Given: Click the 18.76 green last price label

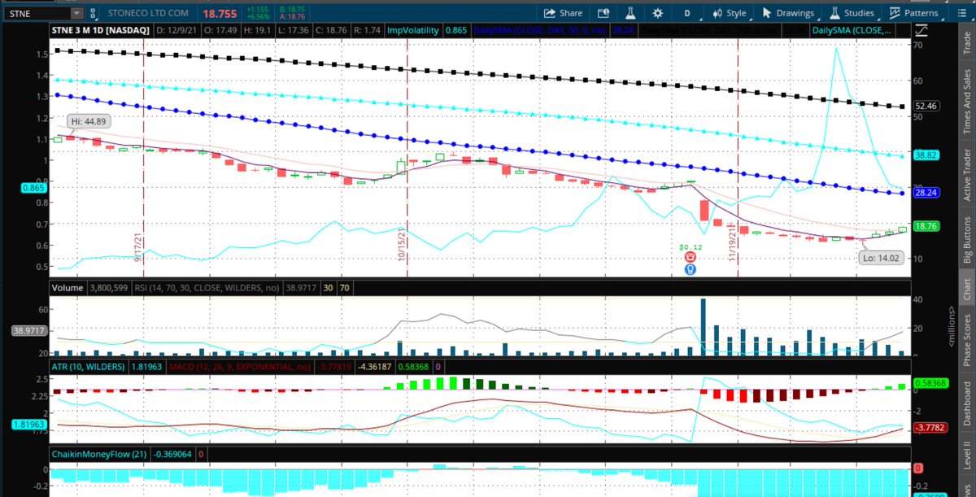Looking at the screenshot, I should (926, 227).
